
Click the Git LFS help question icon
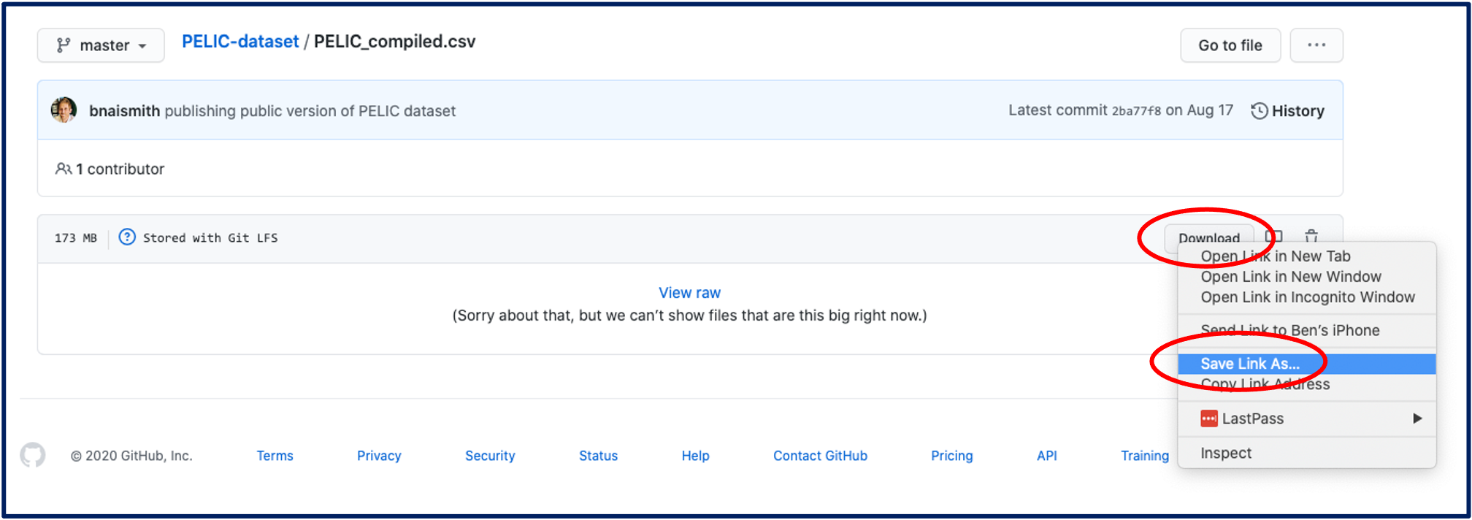tap(127, 237)
